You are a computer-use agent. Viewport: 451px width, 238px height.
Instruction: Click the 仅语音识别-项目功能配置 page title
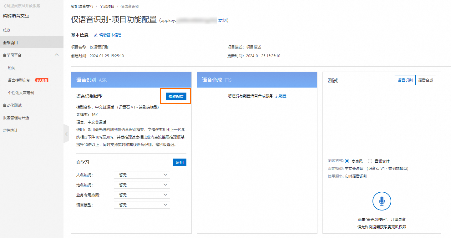pyautogui.click(x=114, y=20)
